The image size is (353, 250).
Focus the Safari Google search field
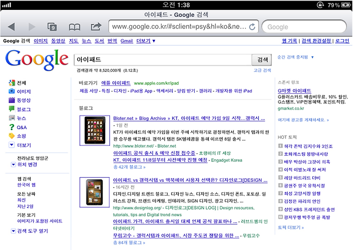[304, 27]
